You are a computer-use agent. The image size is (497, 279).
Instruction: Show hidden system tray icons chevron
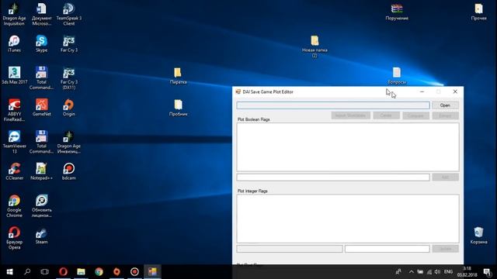[x=411, y=272]
